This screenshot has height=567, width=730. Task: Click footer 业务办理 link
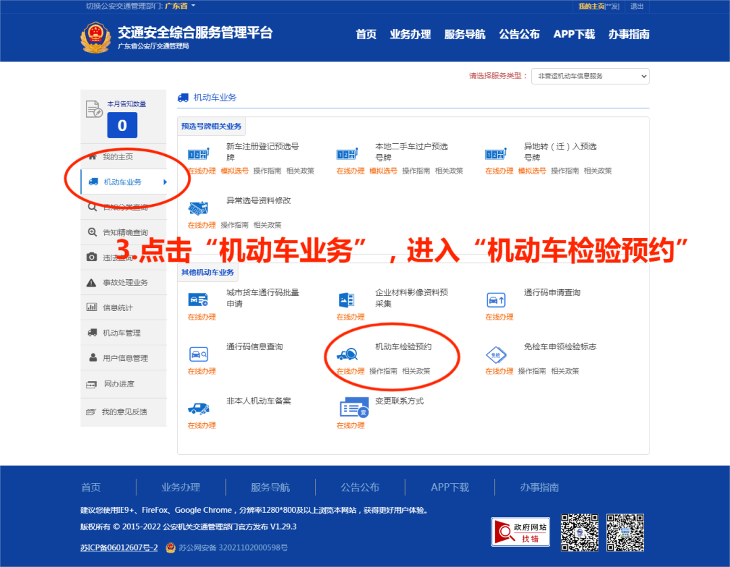click(x=180, y=487)
